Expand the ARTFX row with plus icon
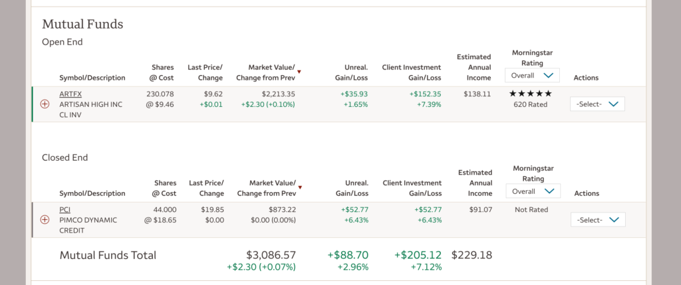681x285 pixels. pyautogui.click(x=45, y=104)
